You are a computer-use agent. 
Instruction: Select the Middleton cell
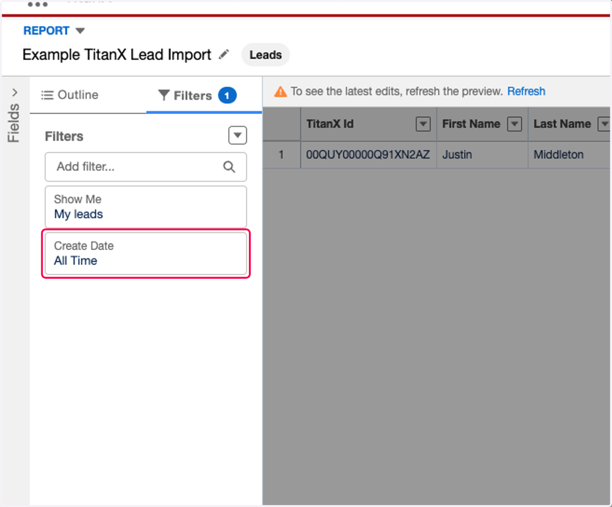[570, 154]
